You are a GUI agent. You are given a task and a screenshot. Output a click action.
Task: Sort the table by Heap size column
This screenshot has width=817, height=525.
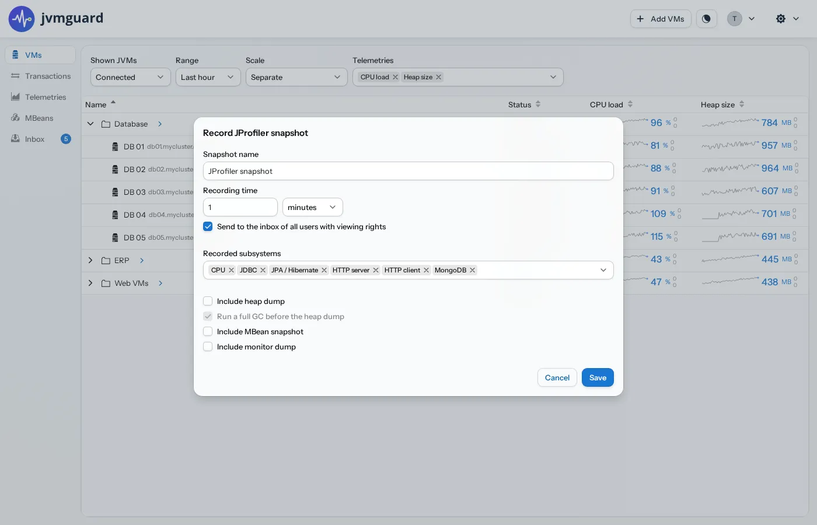click(x=722, y=104)
